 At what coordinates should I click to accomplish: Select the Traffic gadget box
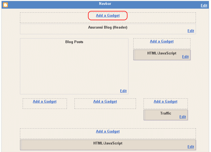(x=166, y=115)
